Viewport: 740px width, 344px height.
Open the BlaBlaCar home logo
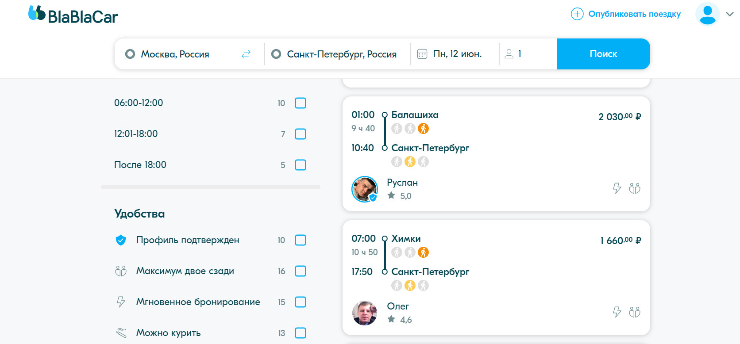[73, 15]
